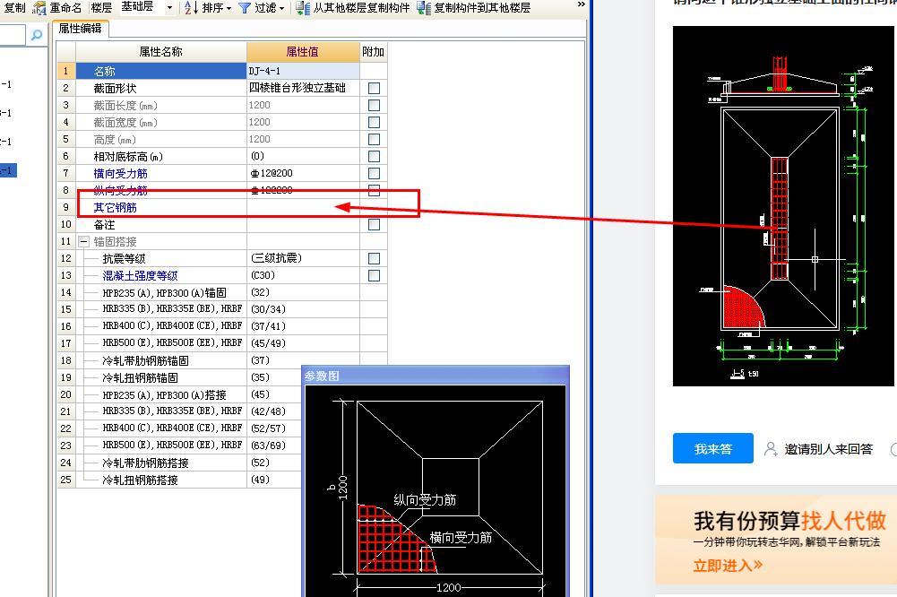Click the A-Z 排序 sort icon
This screenshot has width=897, height=597.
point(189,9)
